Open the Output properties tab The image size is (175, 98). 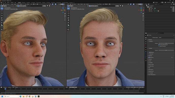(146, 40)
